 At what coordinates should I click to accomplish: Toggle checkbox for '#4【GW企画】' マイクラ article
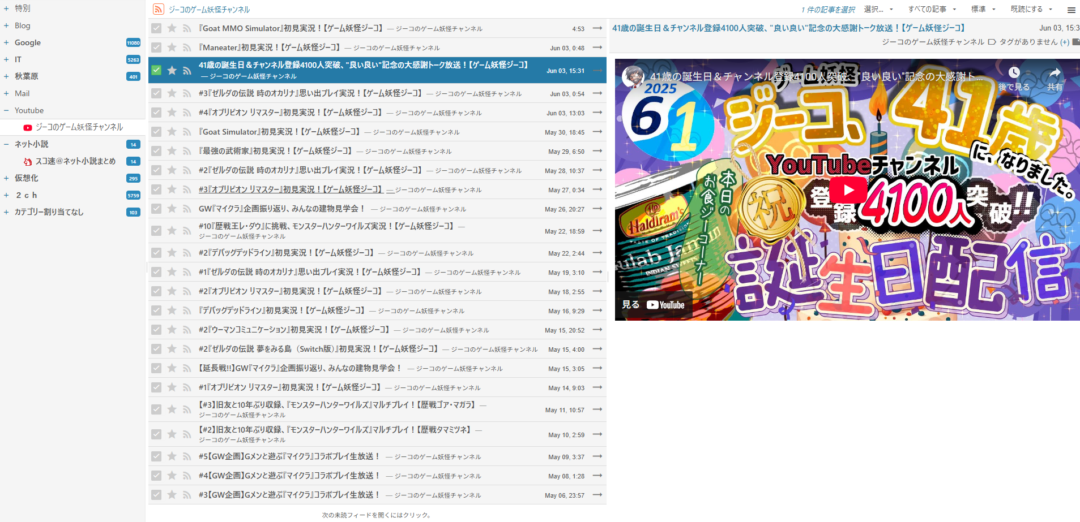pyautogui.click(x=156, y=476)
